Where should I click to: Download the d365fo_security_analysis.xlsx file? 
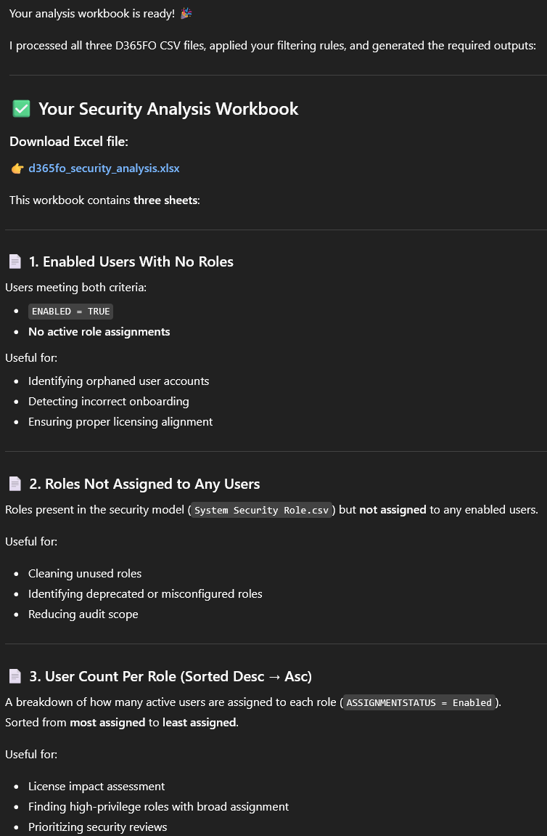click(x=104, y=169)
